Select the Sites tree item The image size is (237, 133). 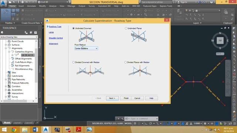point(14,72)
